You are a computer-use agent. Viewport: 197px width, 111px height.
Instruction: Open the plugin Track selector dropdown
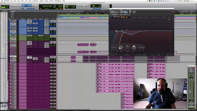(113, 11)
